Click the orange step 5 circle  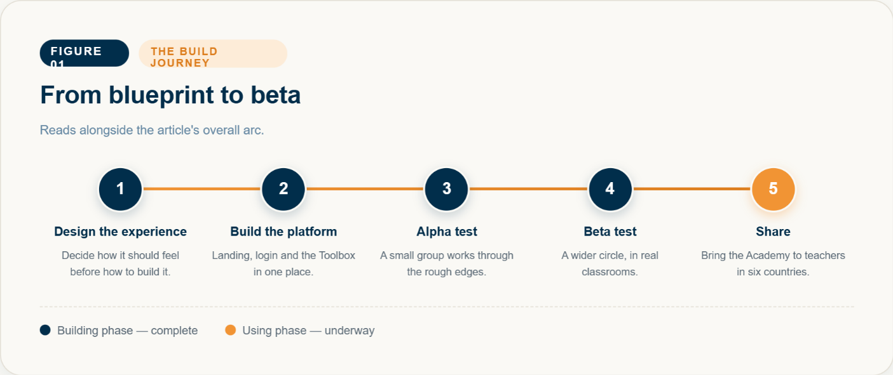[x=773, y=188]
